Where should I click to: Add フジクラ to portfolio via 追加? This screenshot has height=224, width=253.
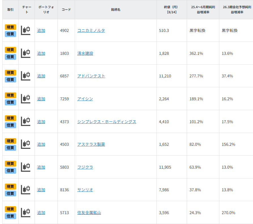tap(41, 167)
